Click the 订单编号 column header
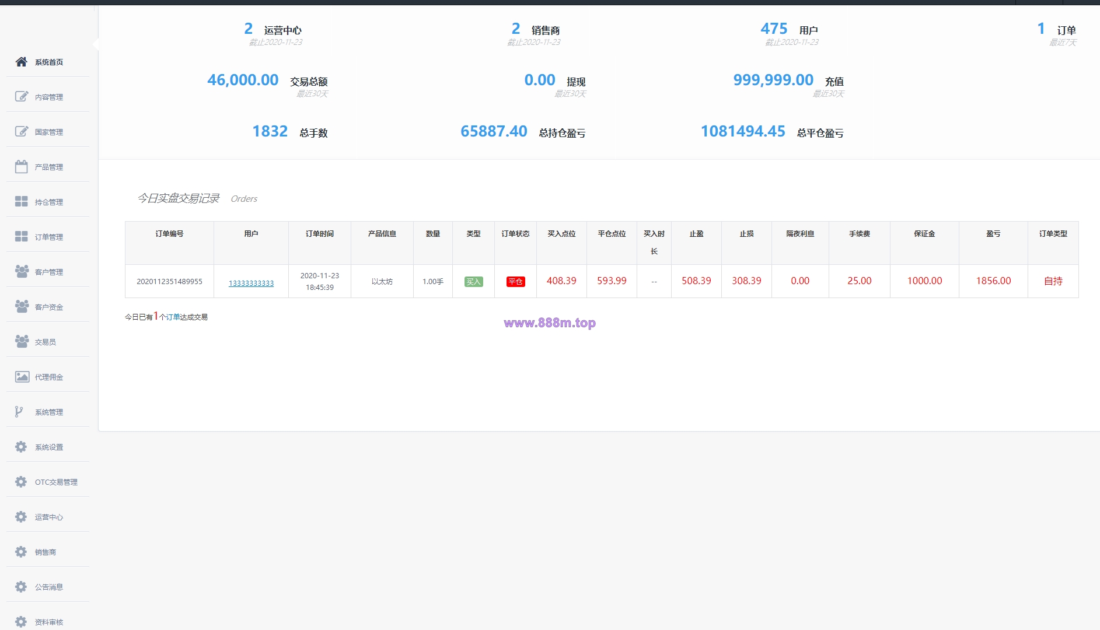Screen dimensions: 1100x630 (x=169, y=234)
